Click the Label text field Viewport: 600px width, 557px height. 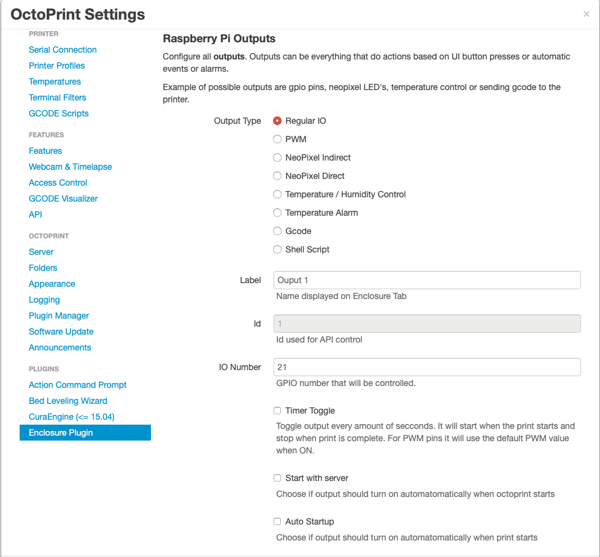(427, 280)
